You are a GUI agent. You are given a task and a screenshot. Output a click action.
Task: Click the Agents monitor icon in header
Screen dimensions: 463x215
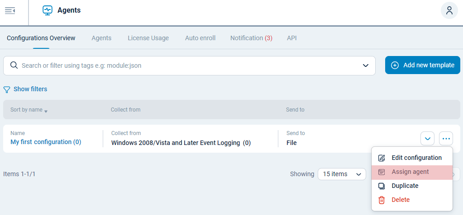(x=48, y=10)
